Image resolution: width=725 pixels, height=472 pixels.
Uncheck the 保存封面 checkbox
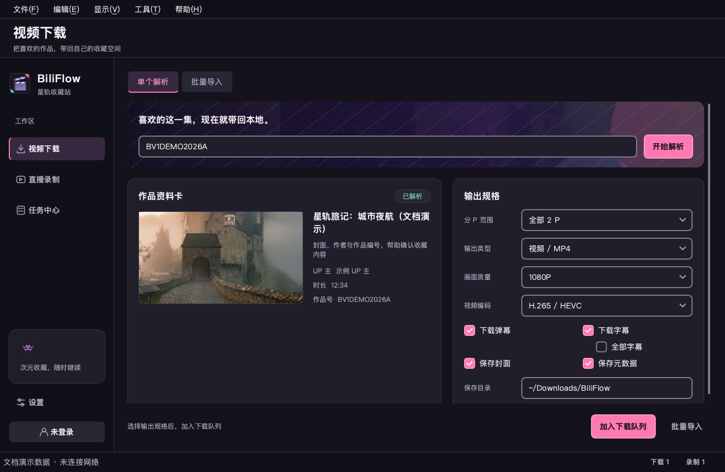click(x=470, y=363)
